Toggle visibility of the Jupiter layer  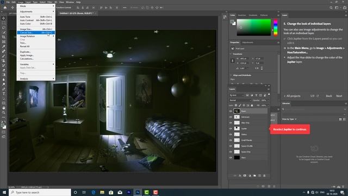point(231,128)
